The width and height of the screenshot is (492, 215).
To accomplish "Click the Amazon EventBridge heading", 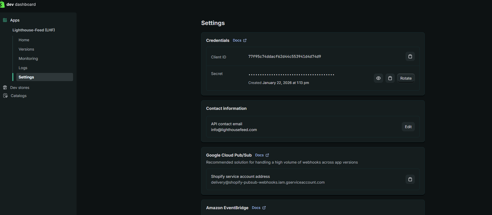I will click(227, 208).
